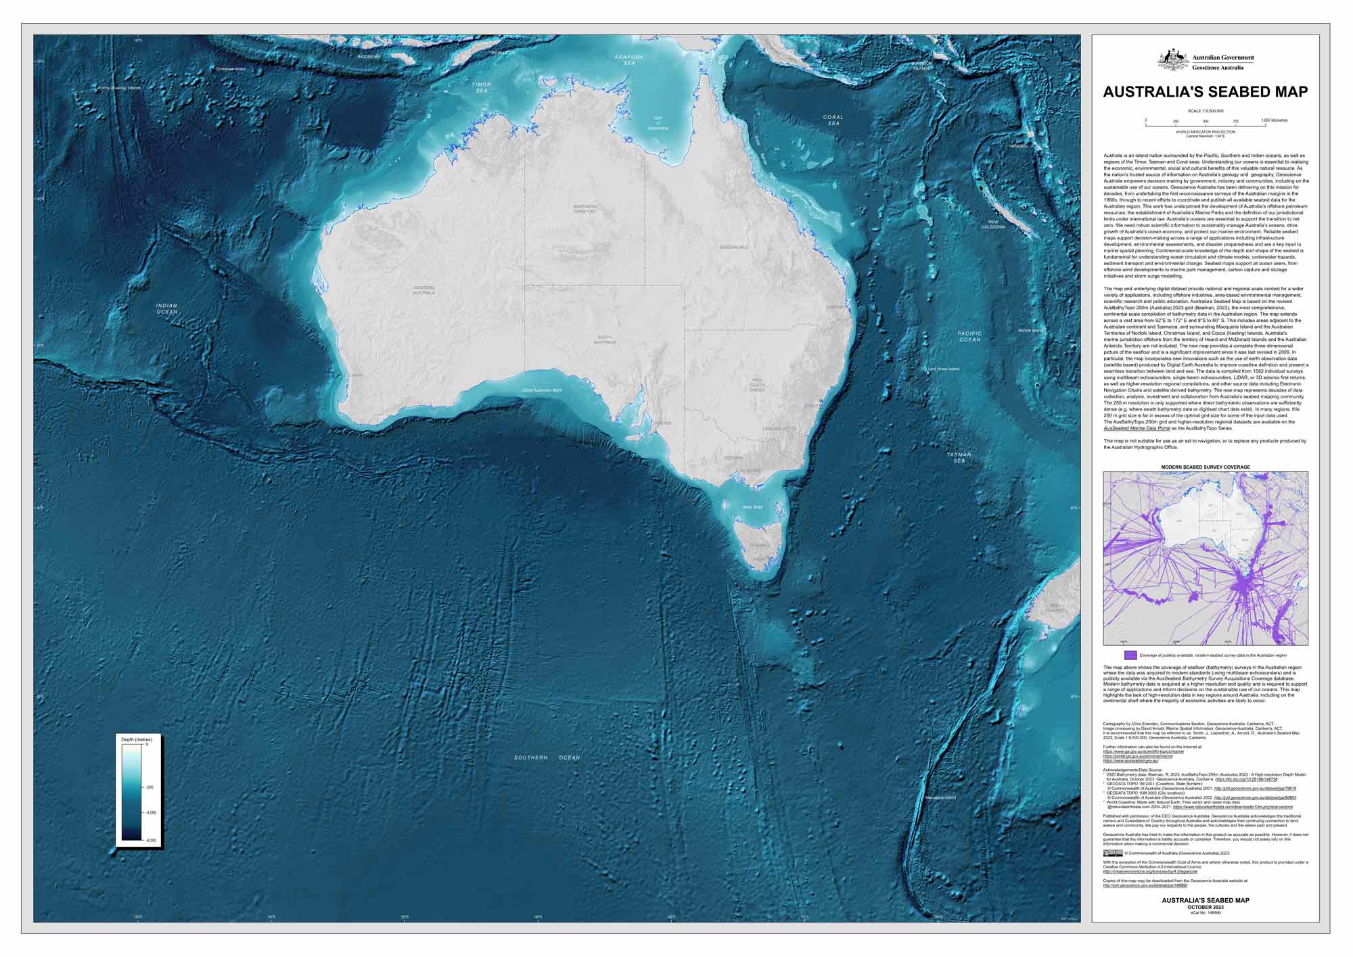Viewport: 1353px width, 957px height.
Task: Click the Modern Seabed Survey Coverage inset map
Action: point(1205,558)
